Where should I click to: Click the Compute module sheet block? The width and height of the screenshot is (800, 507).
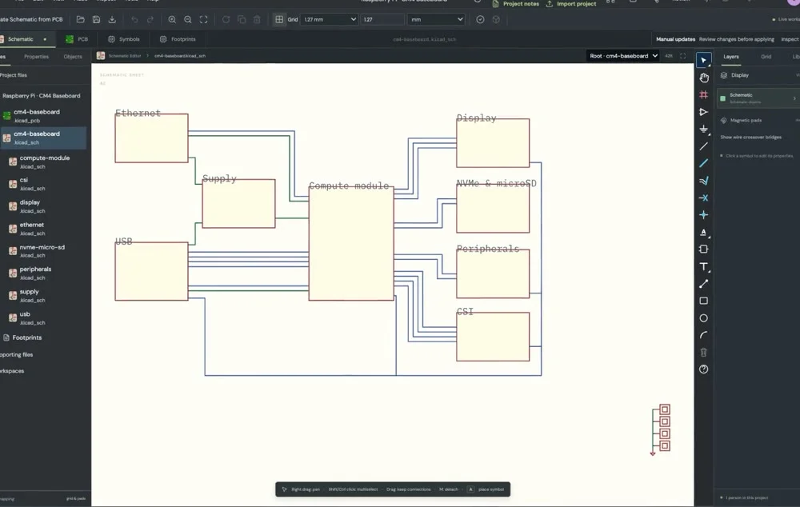[351, 244]
